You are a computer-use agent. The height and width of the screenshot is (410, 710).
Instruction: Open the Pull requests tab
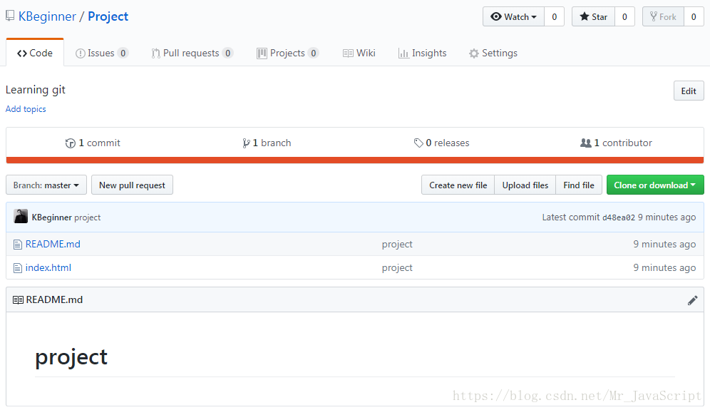pyautogui.click(x=192, y=53)
